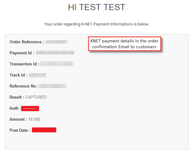Click the Payment Id label
Image resolution: width=193 pixels, height=152 pixels.
[x=22, y=53]
